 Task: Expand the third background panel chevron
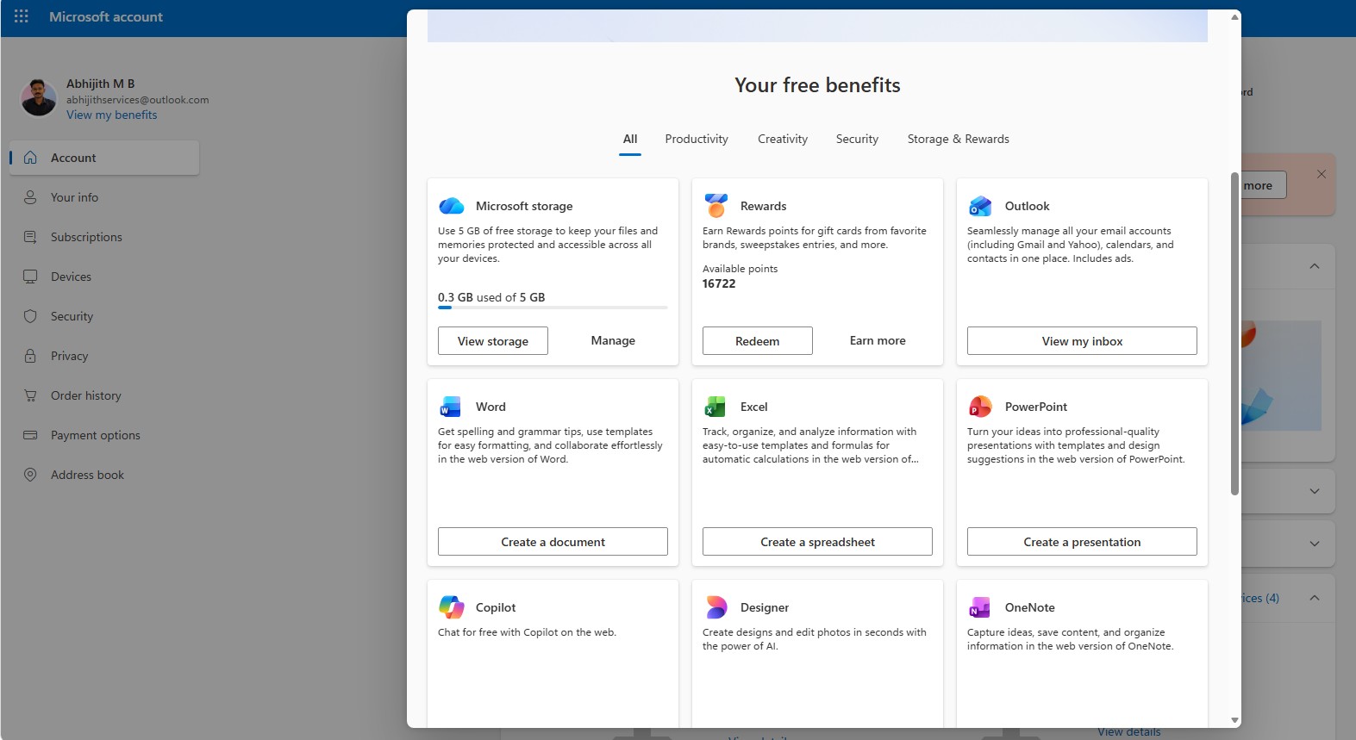(x=1315, y=544)
